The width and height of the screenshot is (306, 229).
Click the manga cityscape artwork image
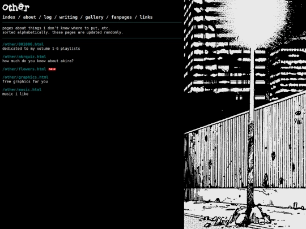pos(245,114)
